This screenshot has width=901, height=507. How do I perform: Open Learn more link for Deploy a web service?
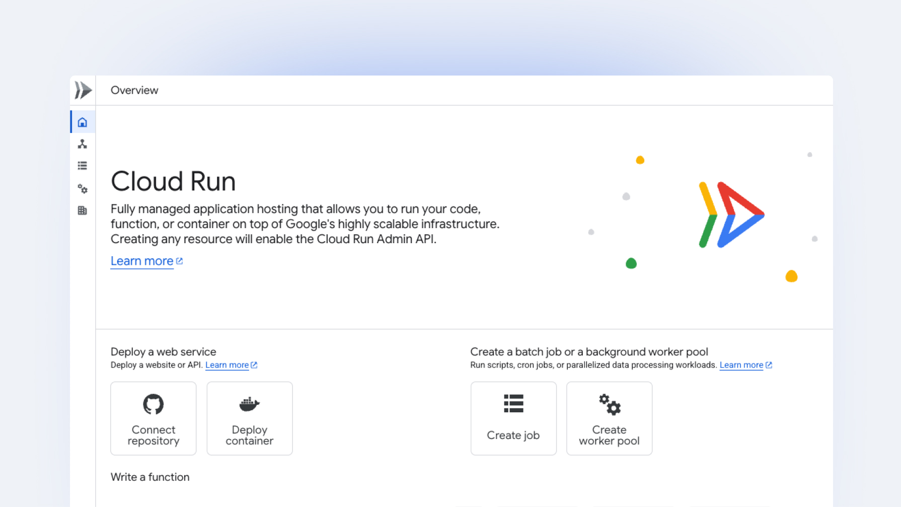click(227, 365)
